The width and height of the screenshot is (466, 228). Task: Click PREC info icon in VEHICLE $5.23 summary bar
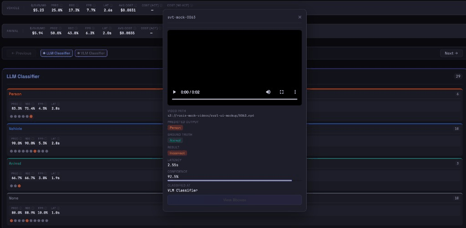pos(61,5)
